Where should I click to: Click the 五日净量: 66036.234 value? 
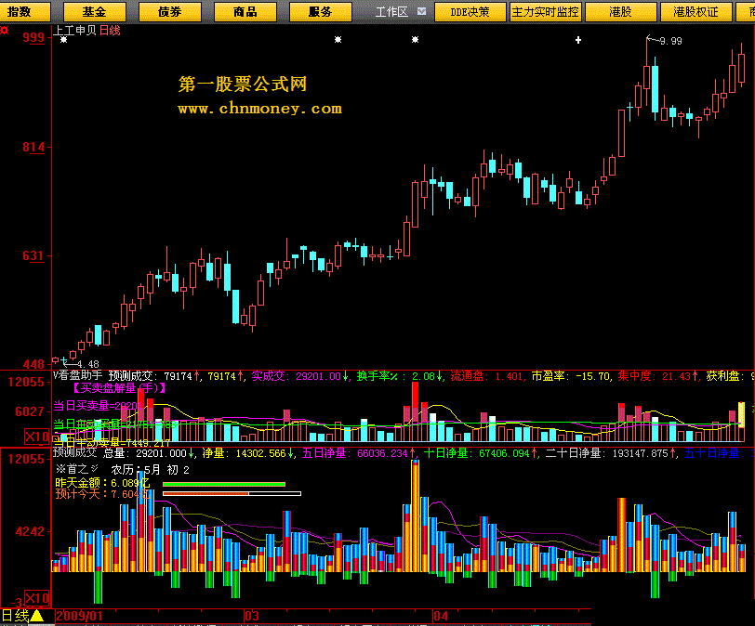tap(359, 453)
